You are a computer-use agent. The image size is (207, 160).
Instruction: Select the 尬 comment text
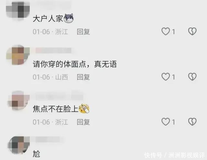(x=36, y=154)
